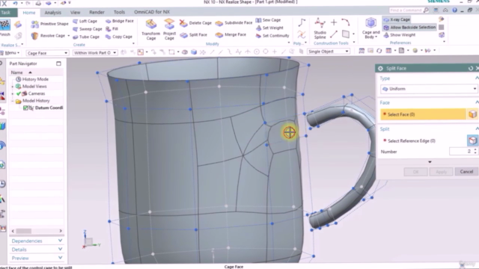479x269 pixels.
Task: Expand more Split Face options arrow
Action: click(x=430, y=162)
